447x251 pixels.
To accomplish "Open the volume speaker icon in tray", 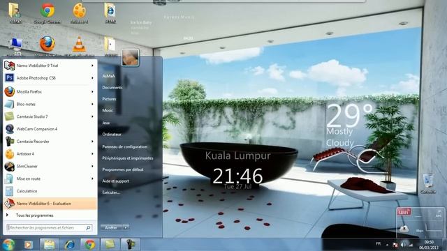I will click(x=403, y=245).
